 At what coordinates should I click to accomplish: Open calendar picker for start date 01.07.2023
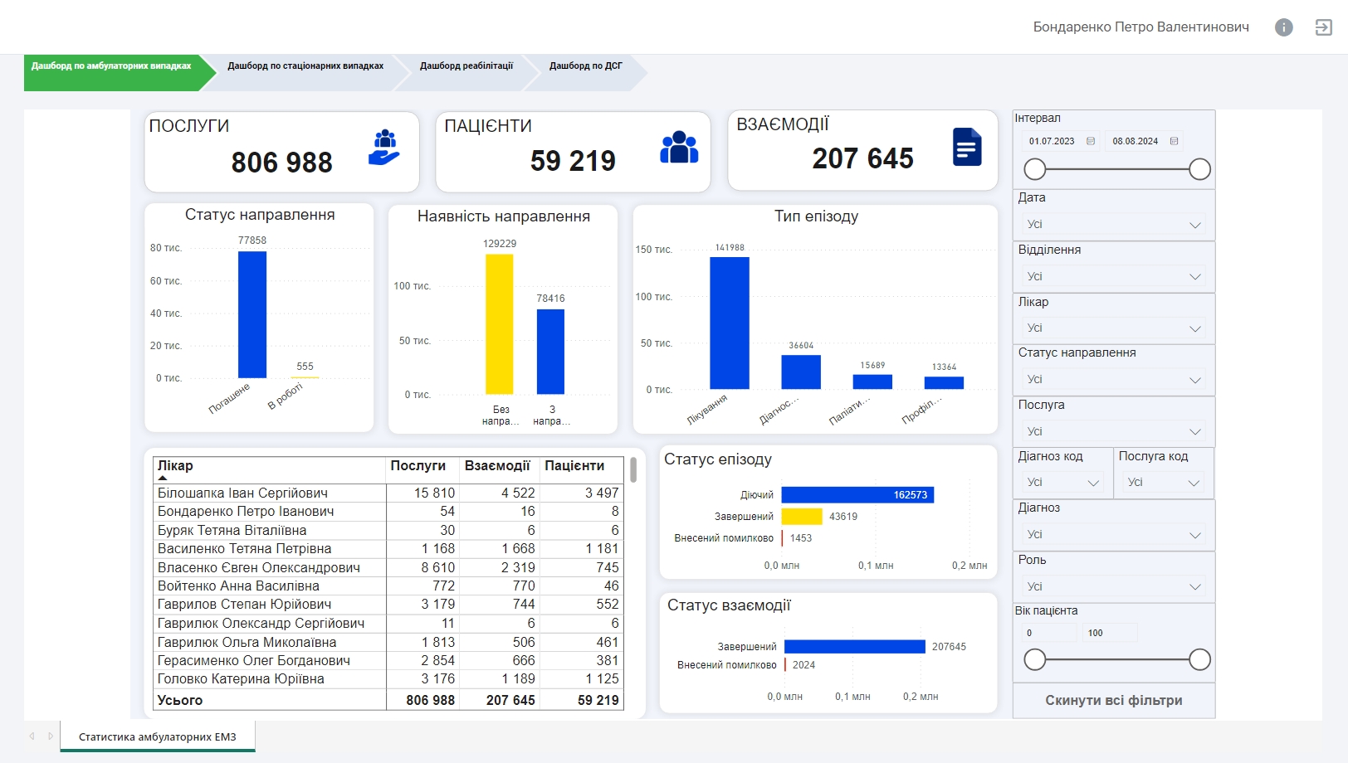coord(1091,141)
